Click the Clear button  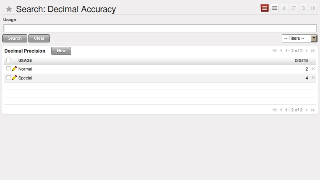[39, 39]
